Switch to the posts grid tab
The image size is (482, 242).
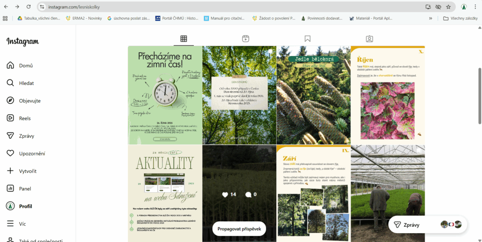pos(184,39)
